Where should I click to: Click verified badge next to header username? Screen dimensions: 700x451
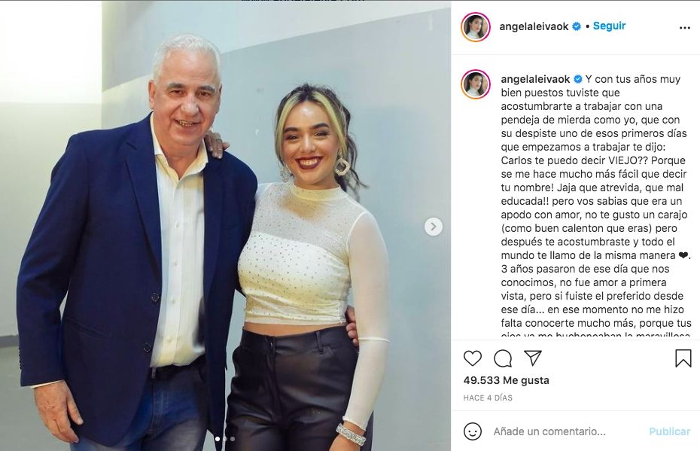tap(577, 26)
